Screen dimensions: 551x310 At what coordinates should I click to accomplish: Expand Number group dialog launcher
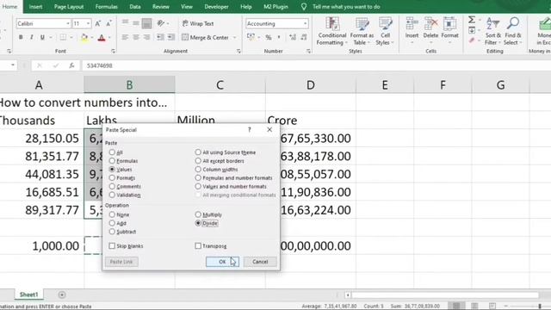tap(308, 52)
